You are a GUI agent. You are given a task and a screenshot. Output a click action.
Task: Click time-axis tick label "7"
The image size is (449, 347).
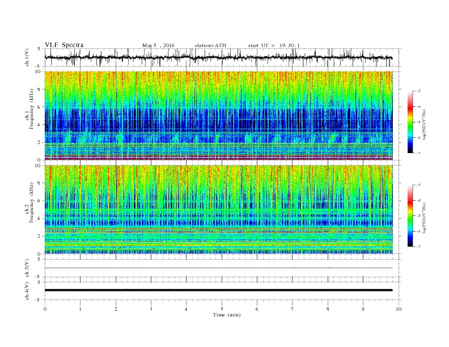click(293, 309)
